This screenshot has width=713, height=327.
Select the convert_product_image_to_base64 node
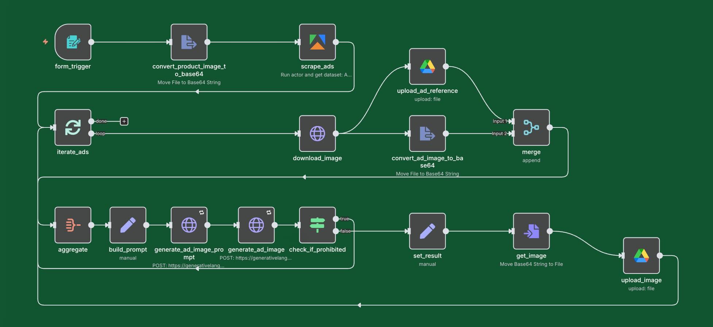tap(189, 42)
